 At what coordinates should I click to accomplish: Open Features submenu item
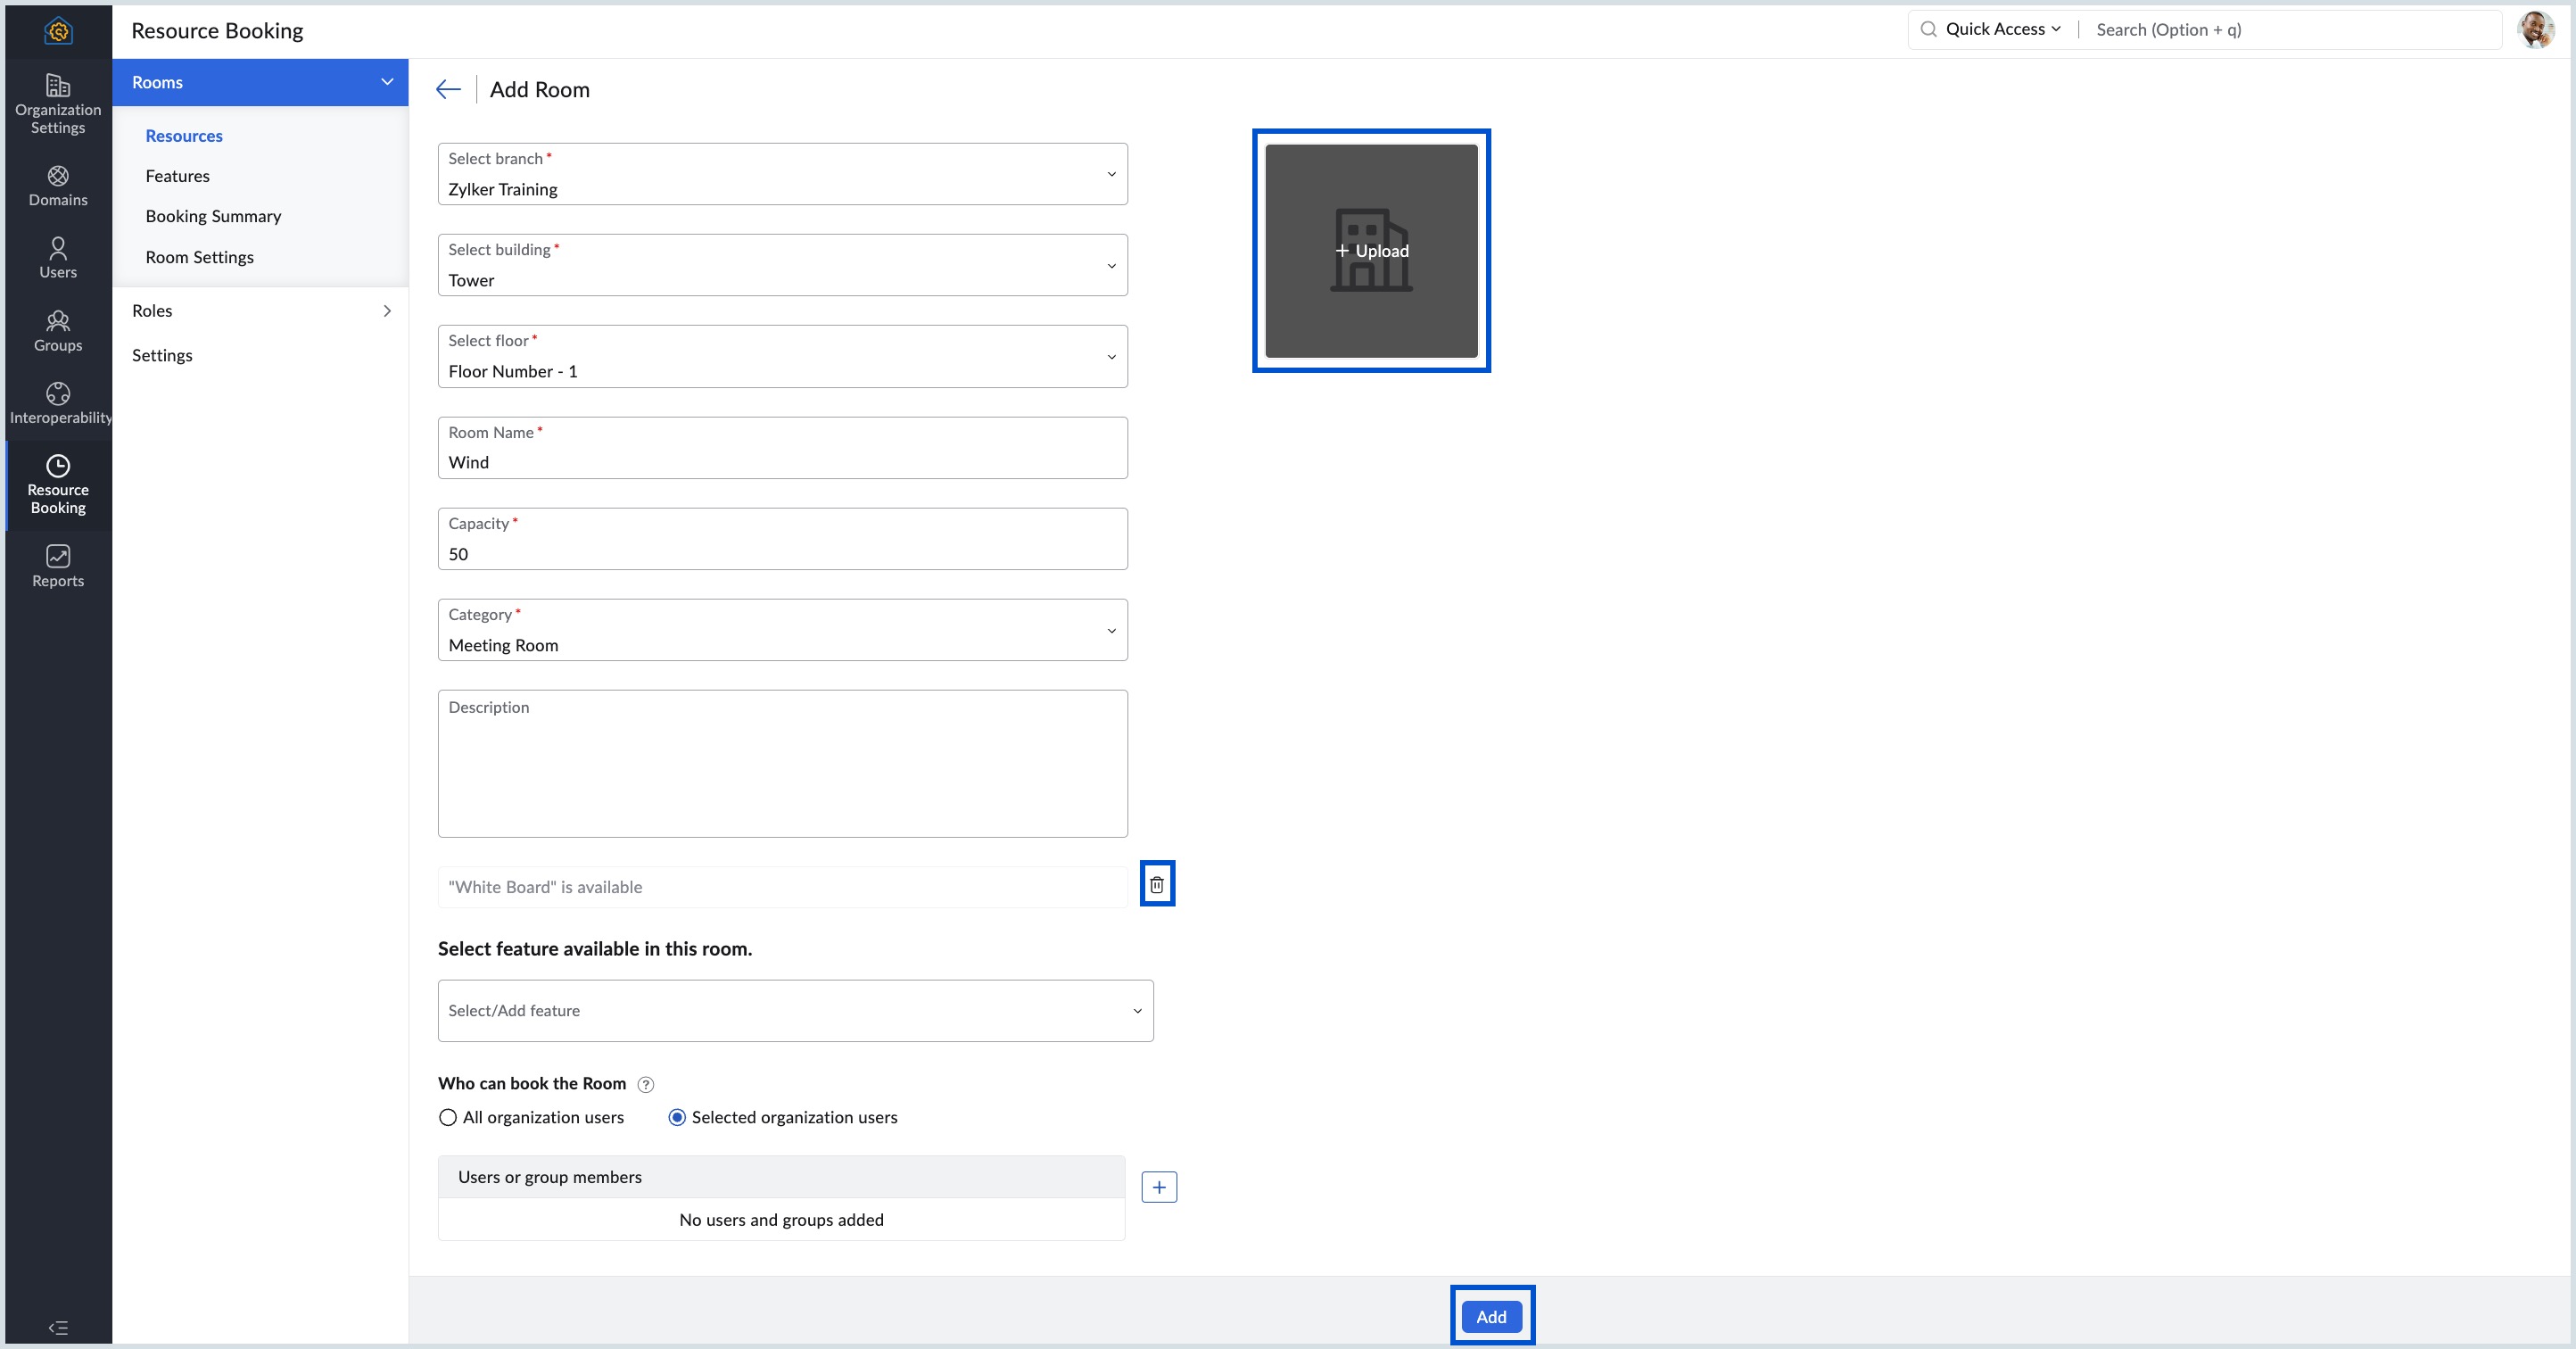tap(177, 176)
